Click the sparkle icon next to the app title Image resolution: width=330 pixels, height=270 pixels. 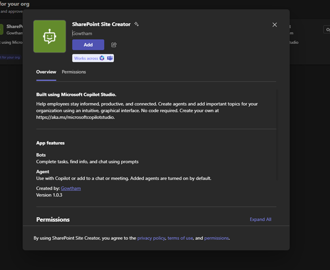136,24
